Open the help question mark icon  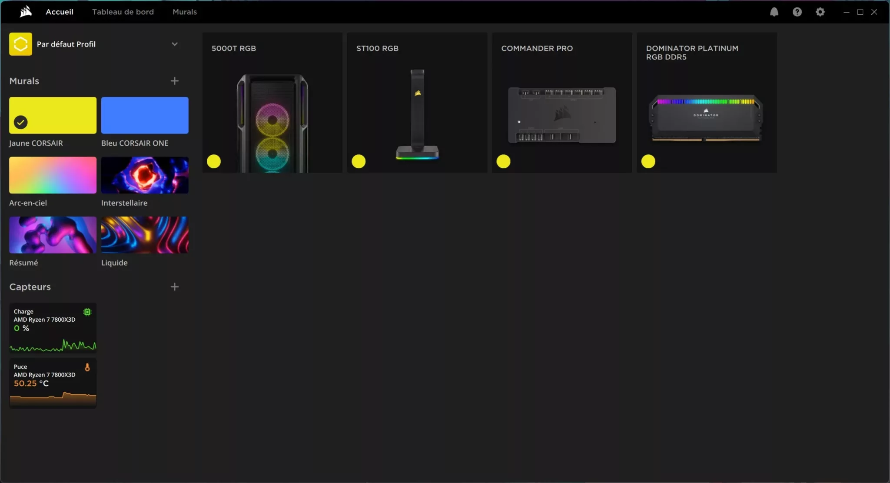(x=797, y=12)
